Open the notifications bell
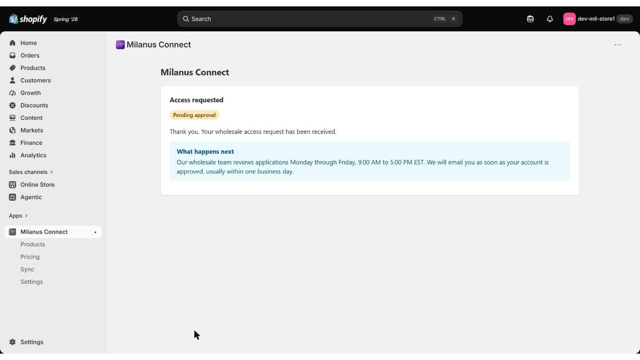 (x=550, y=19)
